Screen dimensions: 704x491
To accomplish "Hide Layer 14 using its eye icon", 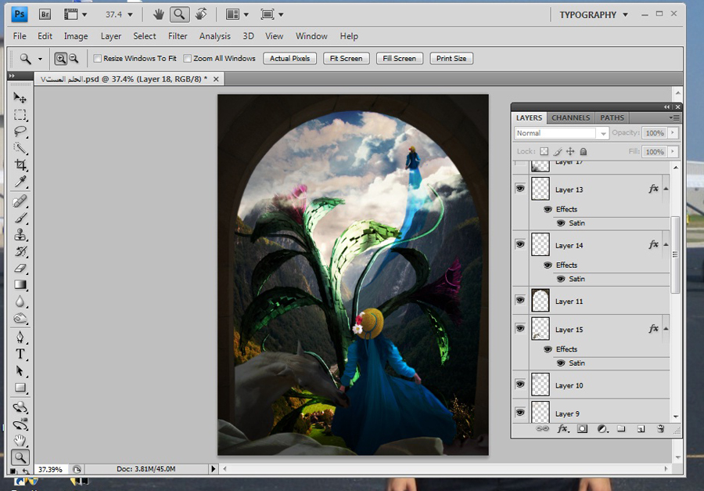I will pos(520,244).
